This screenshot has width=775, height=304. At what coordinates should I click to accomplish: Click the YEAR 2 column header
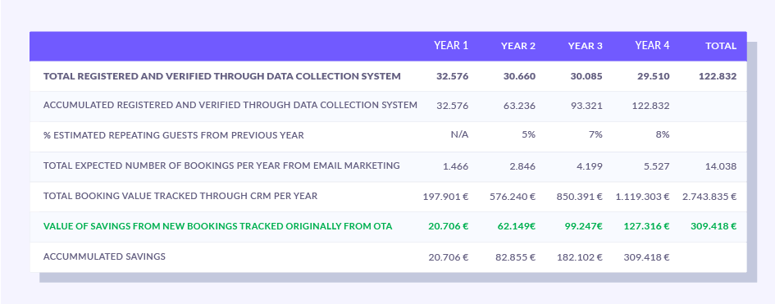tap(518, 46)
